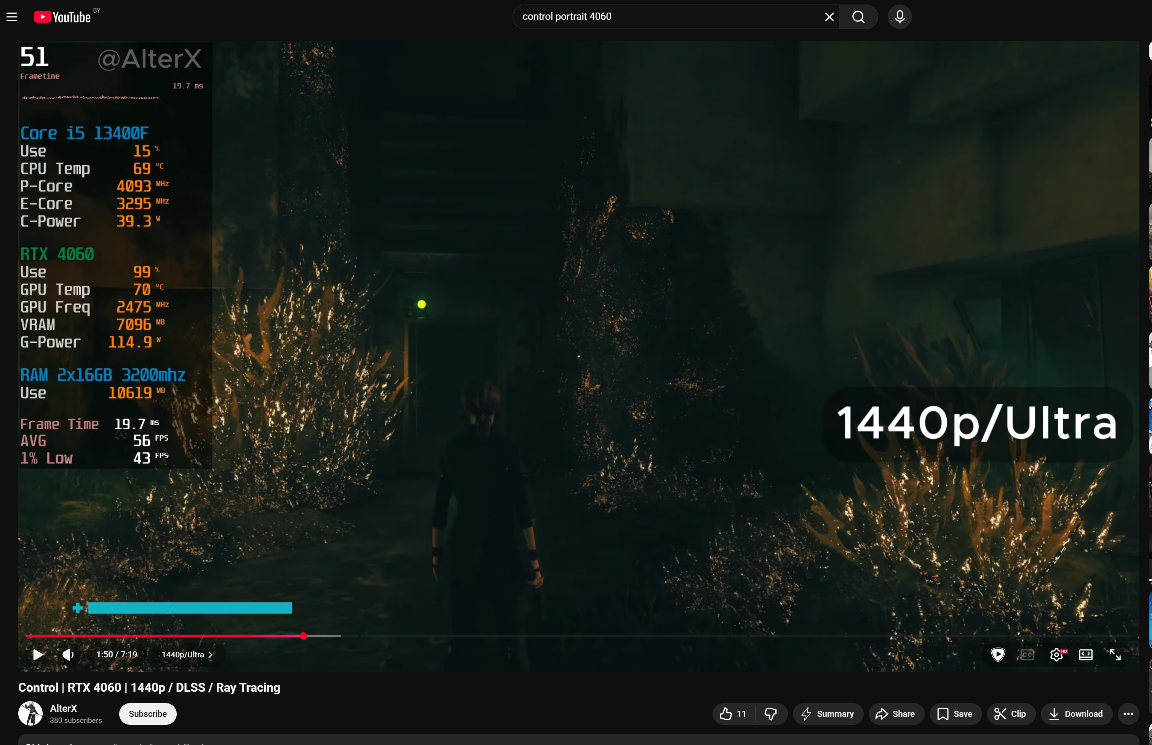Open the player settings gear

click(x=1056, y=654)
